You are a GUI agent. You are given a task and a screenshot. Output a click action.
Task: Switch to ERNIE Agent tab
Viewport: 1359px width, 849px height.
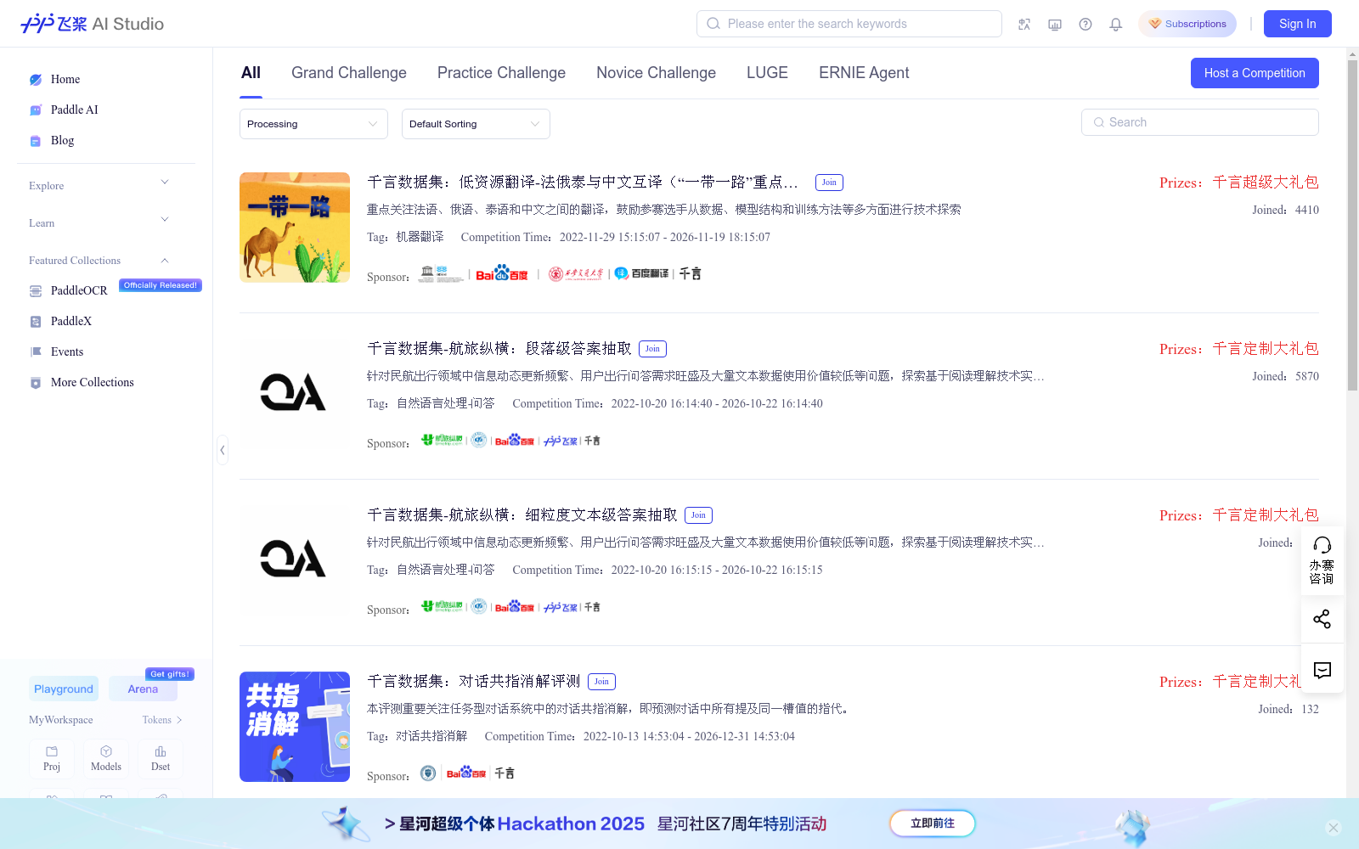[864, 73]
